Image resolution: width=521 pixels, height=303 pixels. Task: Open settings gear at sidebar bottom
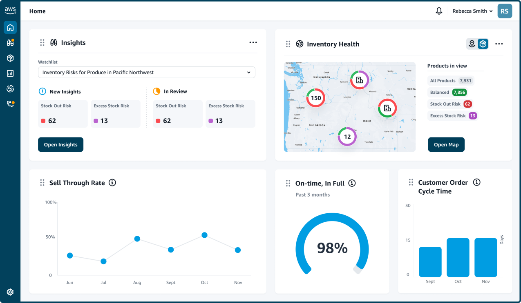(x=10, y=292)
